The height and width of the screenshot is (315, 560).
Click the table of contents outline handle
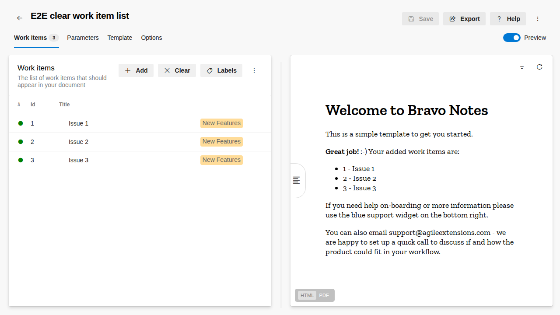point(297,180)
